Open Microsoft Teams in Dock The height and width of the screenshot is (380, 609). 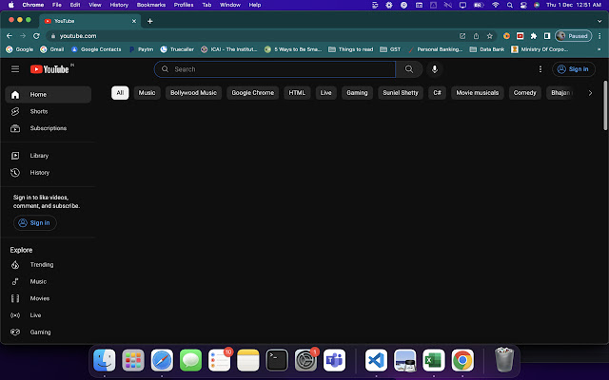[x=334, y=360]
